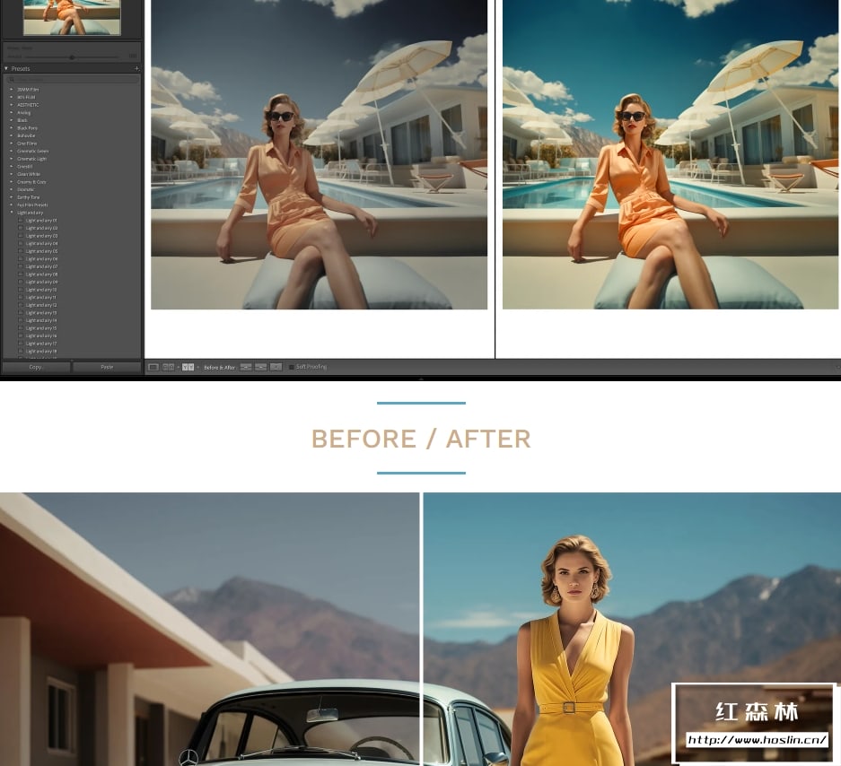Apply the Light and airy 18 preset
Viewport: 841px width, 766px height.
41,351
